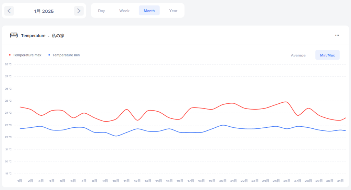Screen dimensions: 351x190
Task: Open the three-dot options menu
Action: pyautogui.click(x=337, y=35)
